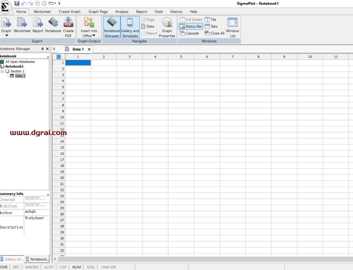Select Data 1 in the notebook tree
The image size is (353, 270).
[x=20, y=76]
